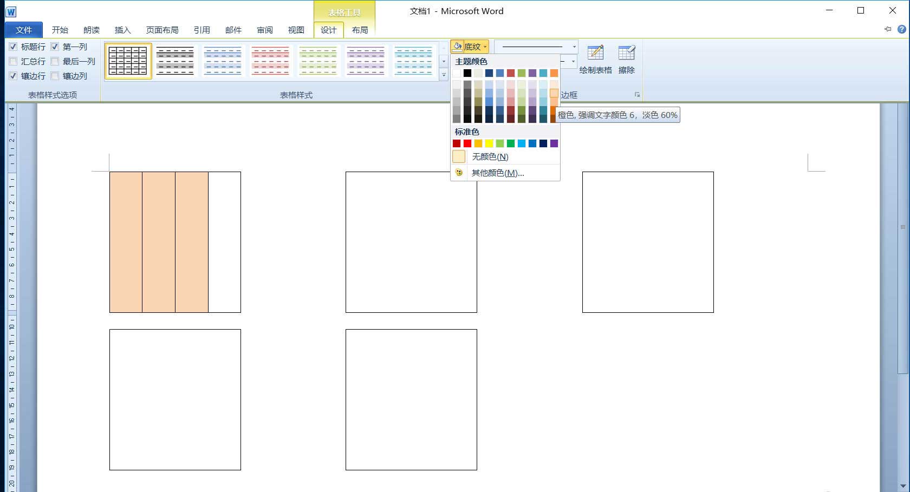Pick the white theme color swatch

pos(457,73)
